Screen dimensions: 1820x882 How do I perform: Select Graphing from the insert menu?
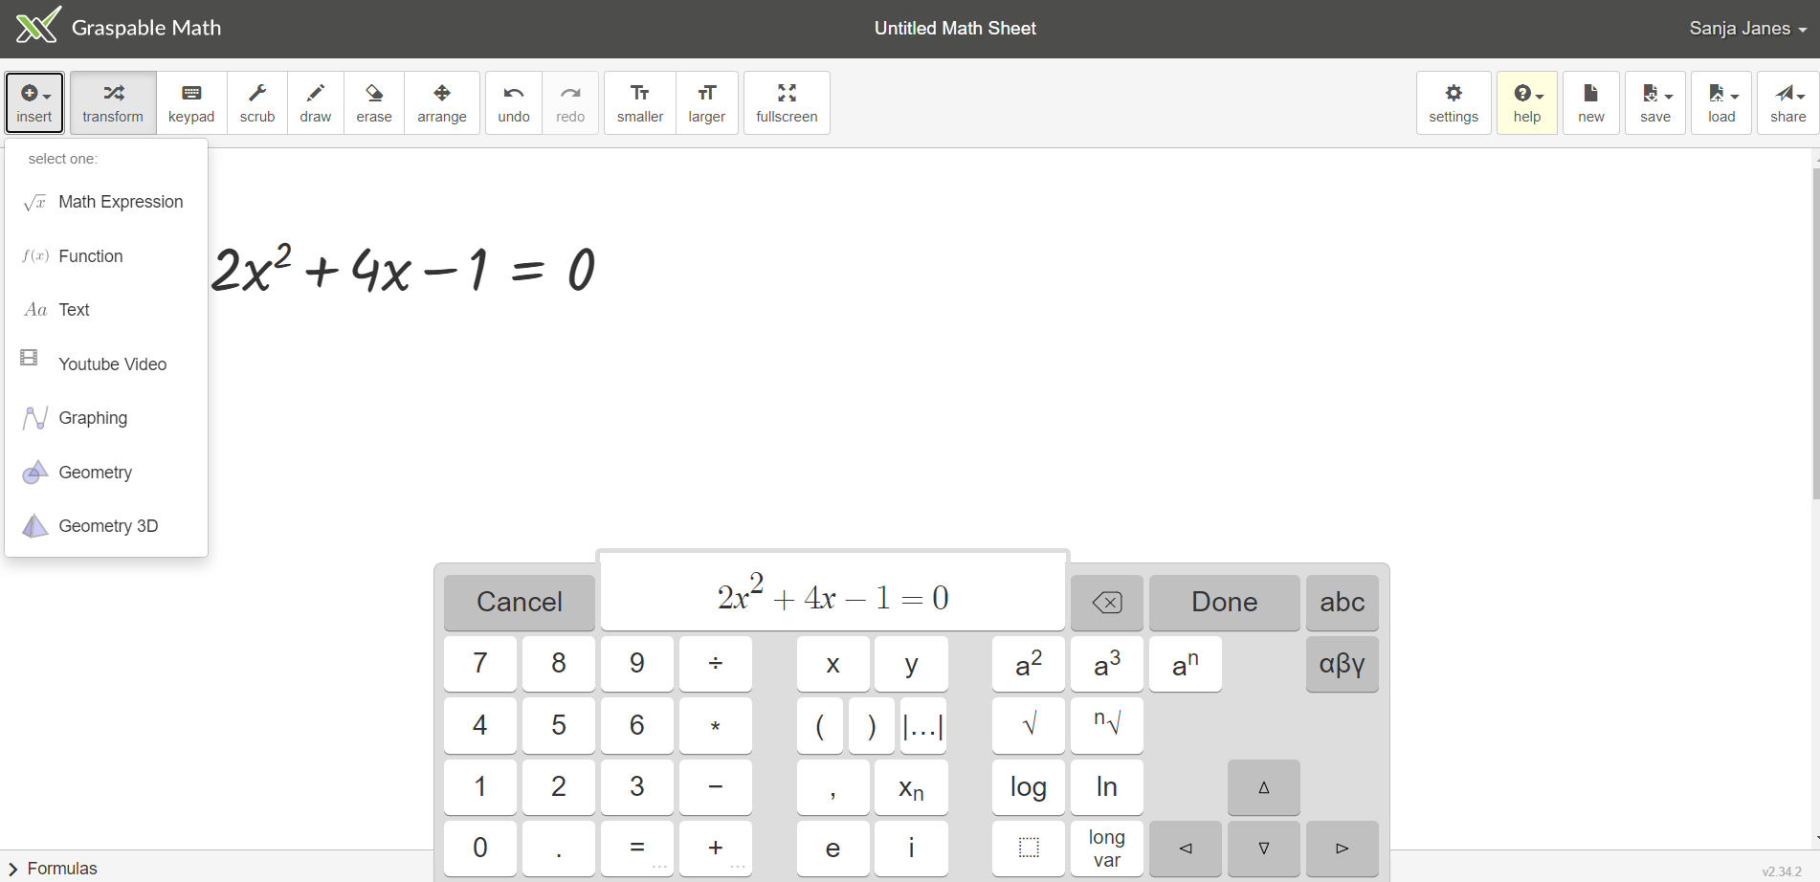coord(93,418)
